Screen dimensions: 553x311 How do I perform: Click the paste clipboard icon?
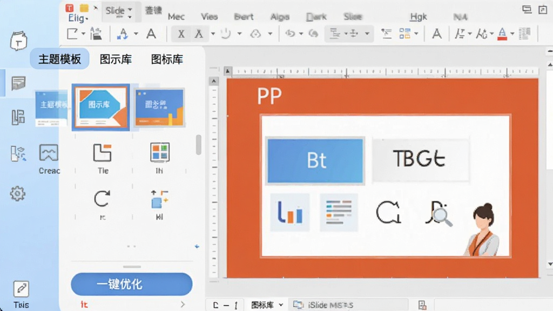tap(96, 34)
